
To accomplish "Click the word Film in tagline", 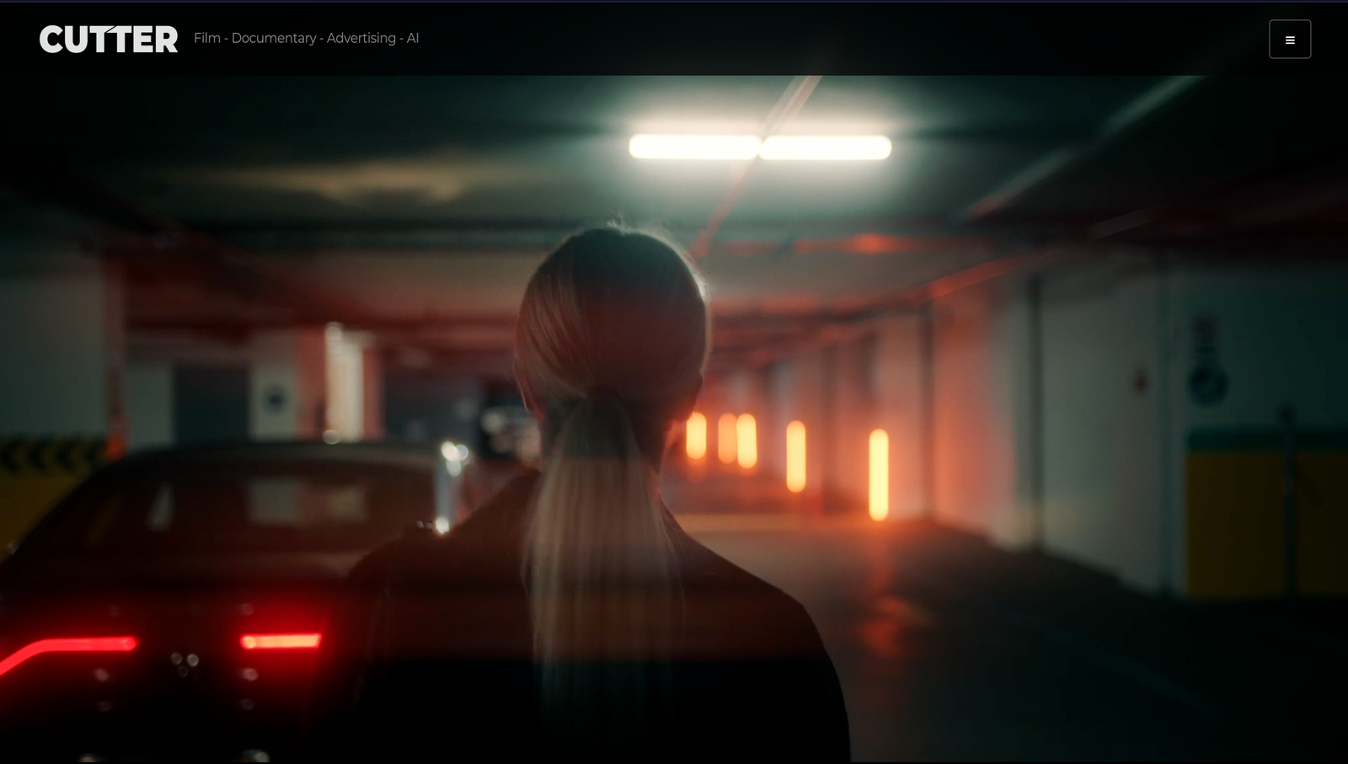I will (206, 38).
